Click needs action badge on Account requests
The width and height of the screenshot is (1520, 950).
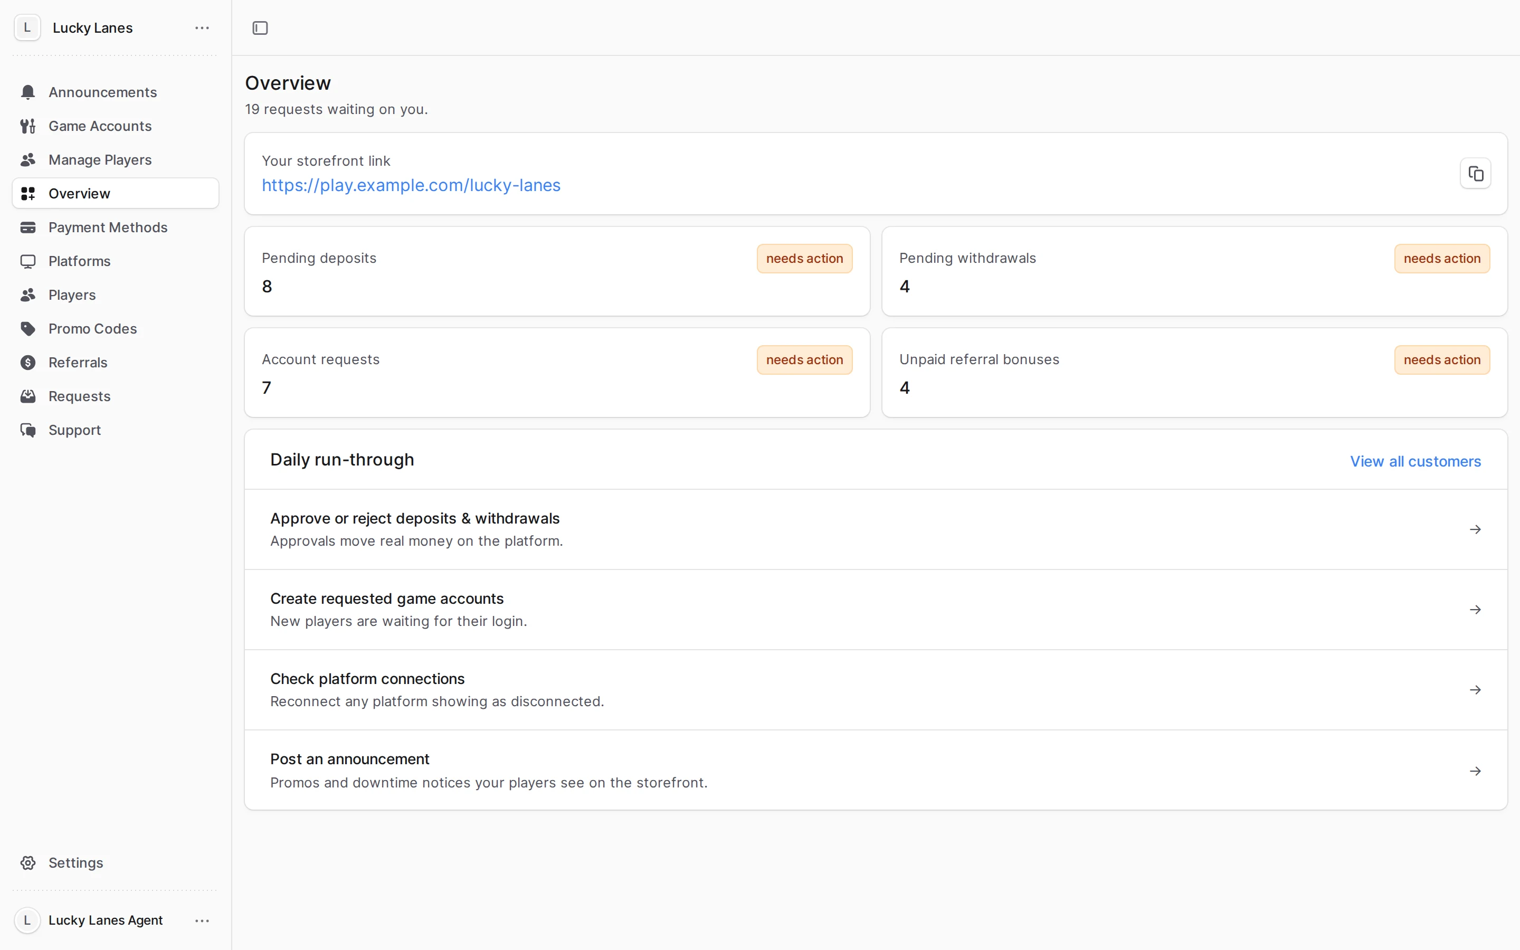[804, 360]
